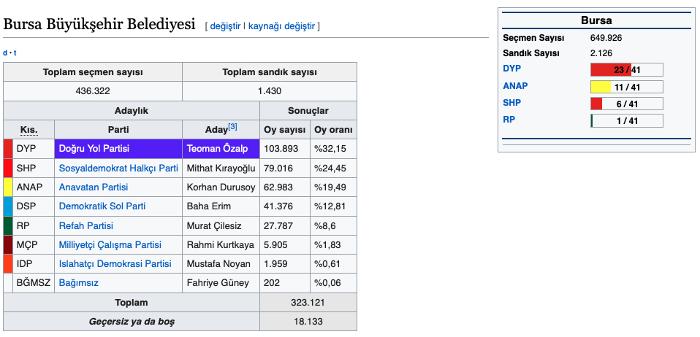Click the 'değiştir' edit link
The height and width of the screenshot is (337, 700).
tap(225, 26)
